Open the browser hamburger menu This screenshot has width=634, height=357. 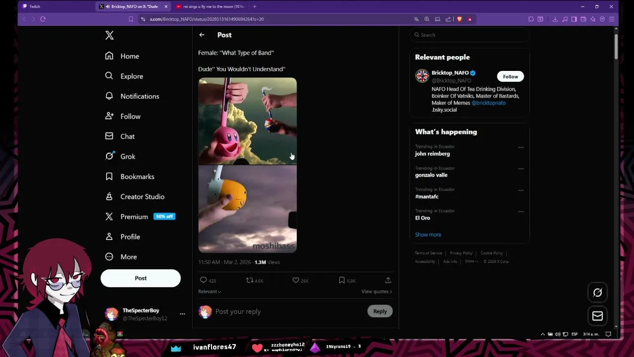pyautogui.click(x=612, y=19)
